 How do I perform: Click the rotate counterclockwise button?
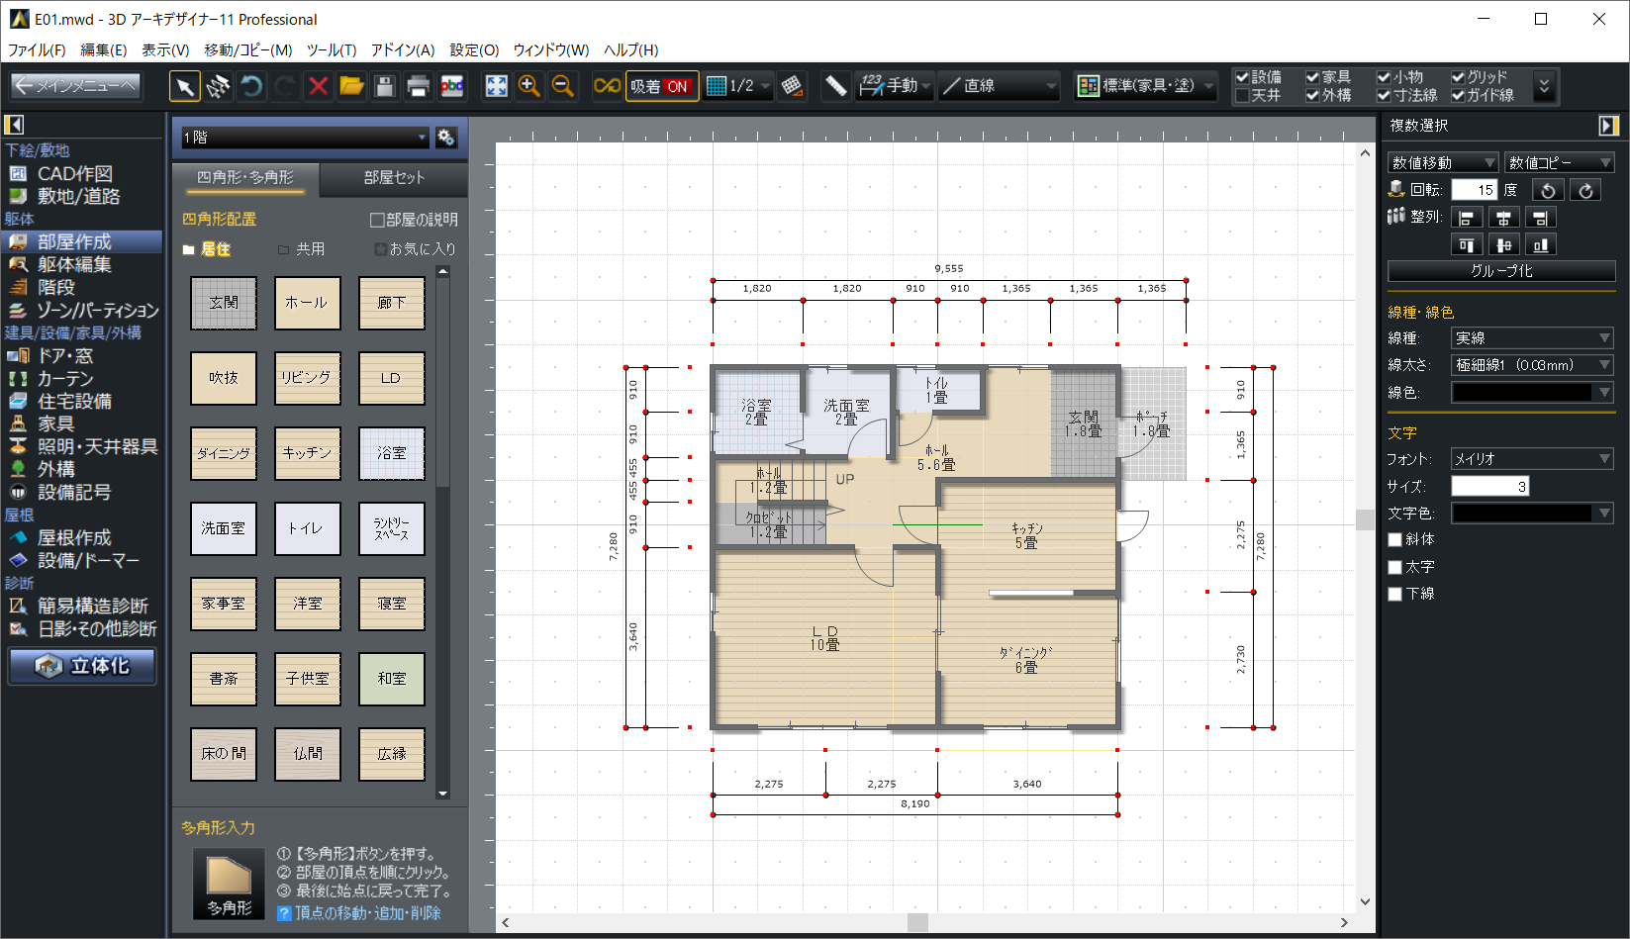[1549, 190]
